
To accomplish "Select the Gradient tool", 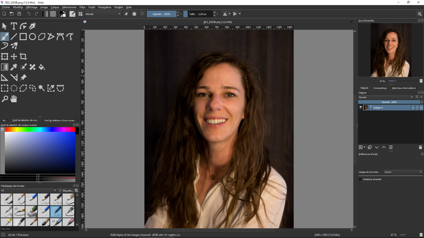I will 5,67.
